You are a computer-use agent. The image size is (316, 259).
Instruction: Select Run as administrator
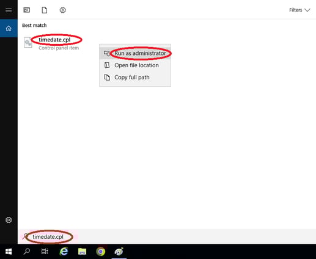coord(135,53)
